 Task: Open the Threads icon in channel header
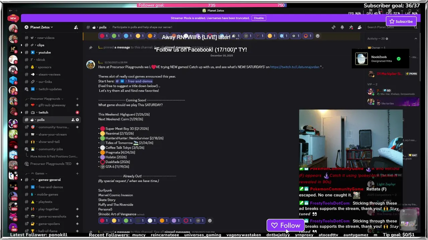pyautogui.click(x=333, y=27)
